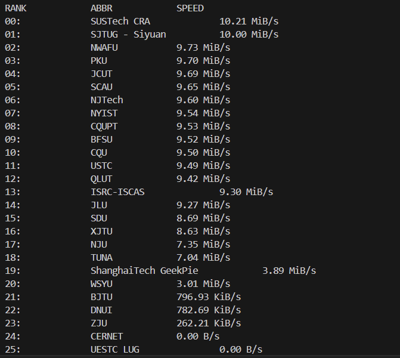Select the CQUPT mirror name
Screen dimensions: 400x358
pos(104,126)
